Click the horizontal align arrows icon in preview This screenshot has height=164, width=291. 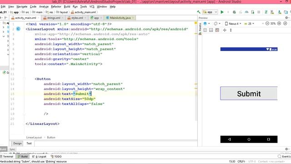point(225,30)
